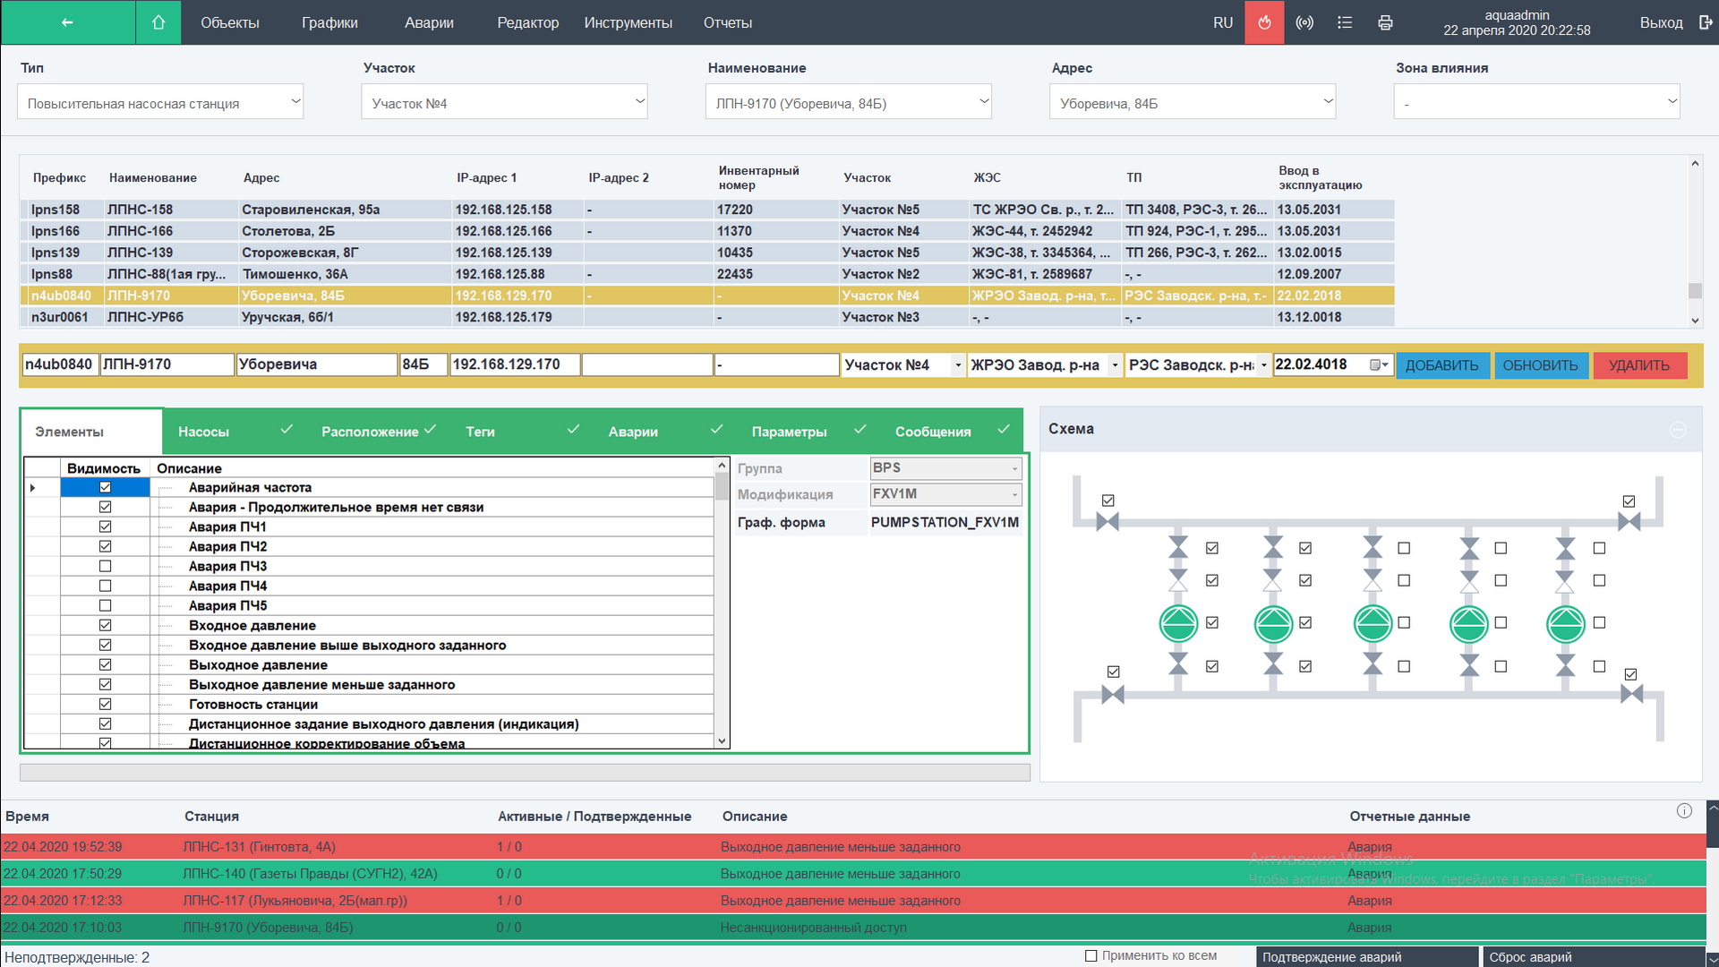
Task: Click info icon in alarms panel
Action: (x=1684, y=811)
